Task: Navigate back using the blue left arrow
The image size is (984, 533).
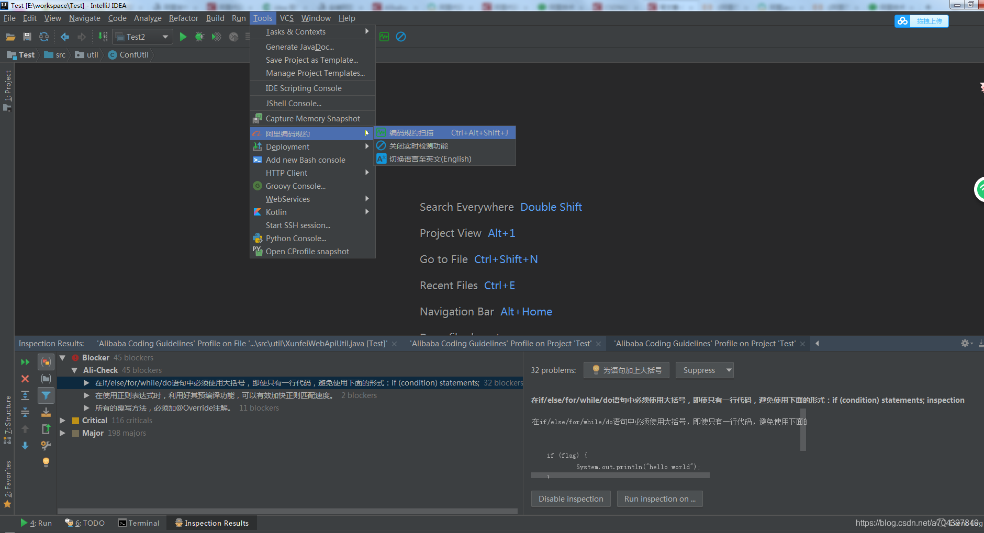Action: coord(65,37)
